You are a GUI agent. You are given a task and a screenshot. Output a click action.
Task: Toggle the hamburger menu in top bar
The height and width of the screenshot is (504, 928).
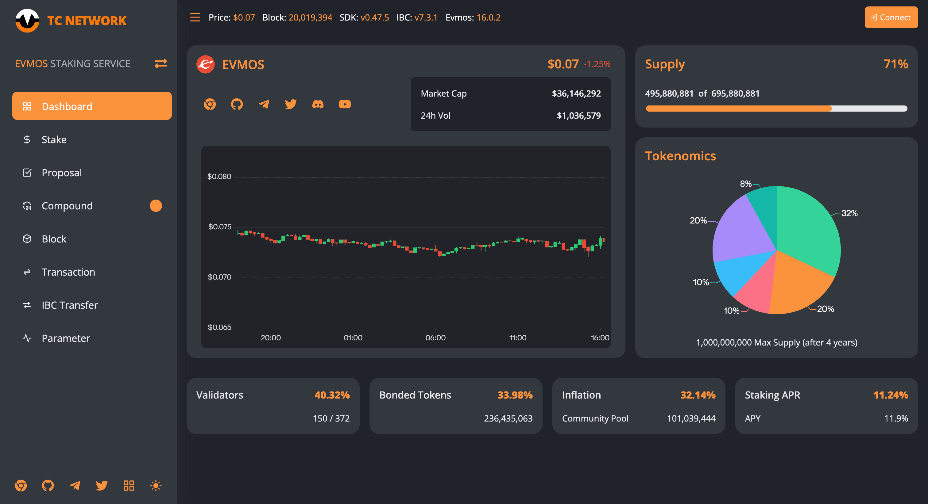[x=195, y=17]
